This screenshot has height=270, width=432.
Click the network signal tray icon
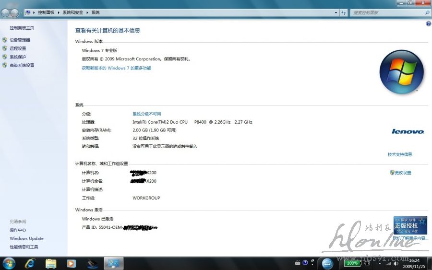[x=388, y=264]
